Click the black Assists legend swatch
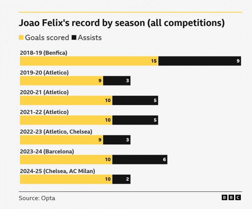The height and width of the screenshot is (209, 252). click(x=74, y=38)
